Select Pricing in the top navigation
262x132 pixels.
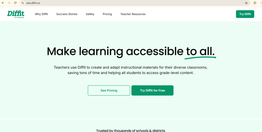tap(107, 14)
